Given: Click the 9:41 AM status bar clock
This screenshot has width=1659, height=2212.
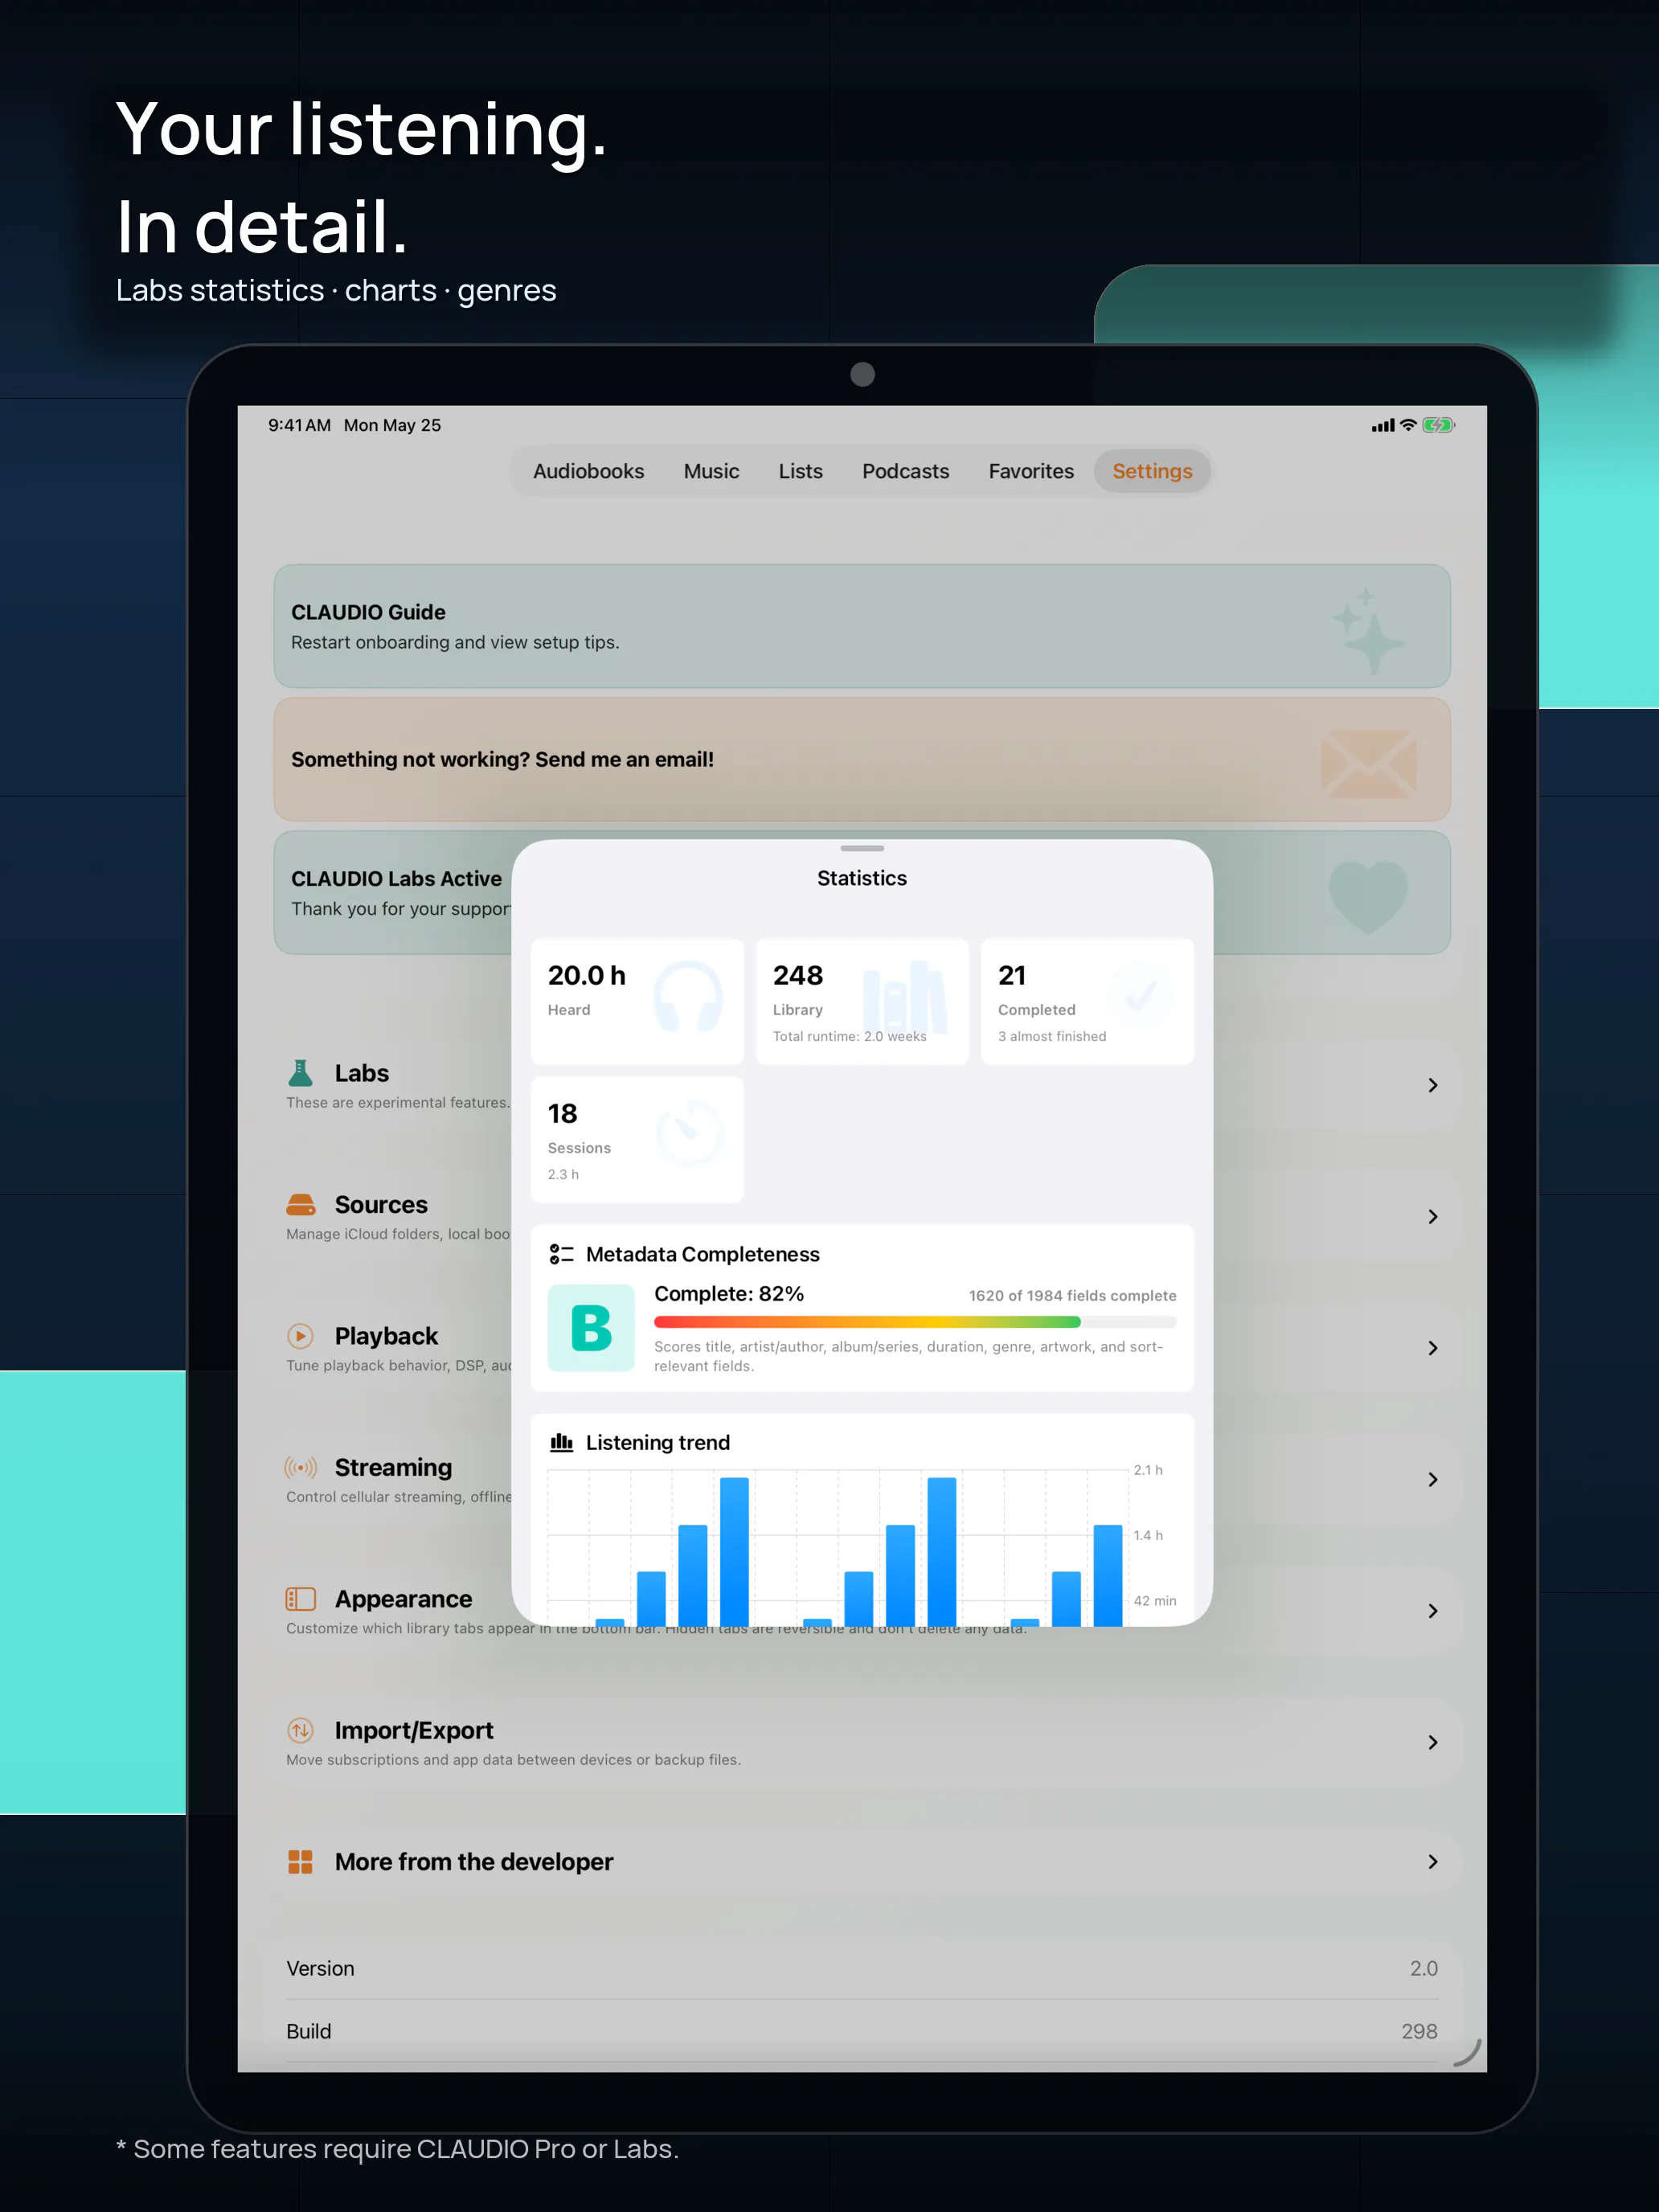Looking at the screenshot, I should (x=299, y=425).
